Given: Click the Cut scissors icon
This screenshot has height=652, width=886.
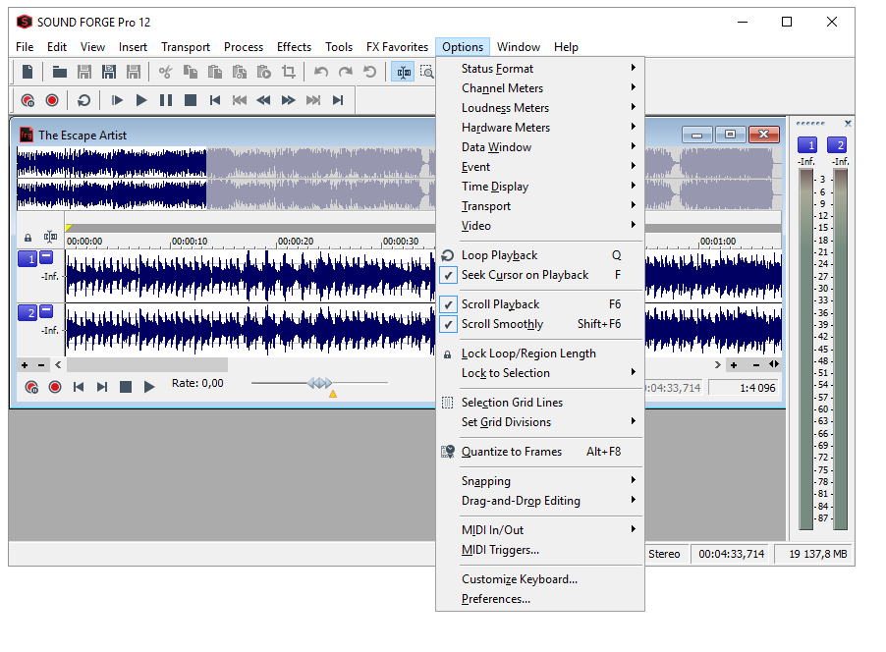Looking at the screenshot, I should click(x=165, y=72).
